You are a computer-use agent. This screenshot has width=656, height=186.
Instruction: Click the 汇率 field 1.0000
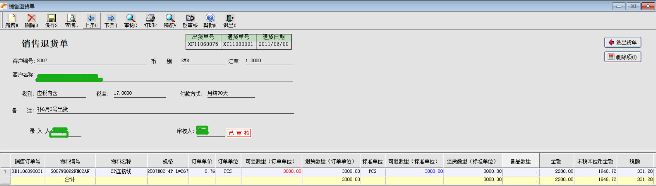[x=269, y=61]
